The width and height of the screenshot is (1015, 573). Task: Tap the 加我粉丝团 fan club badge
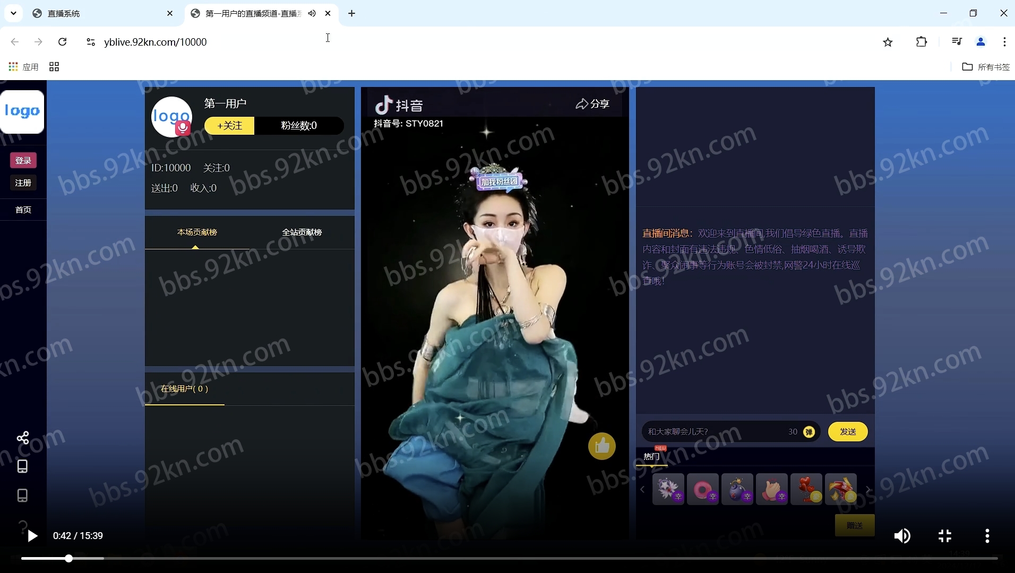498,181
